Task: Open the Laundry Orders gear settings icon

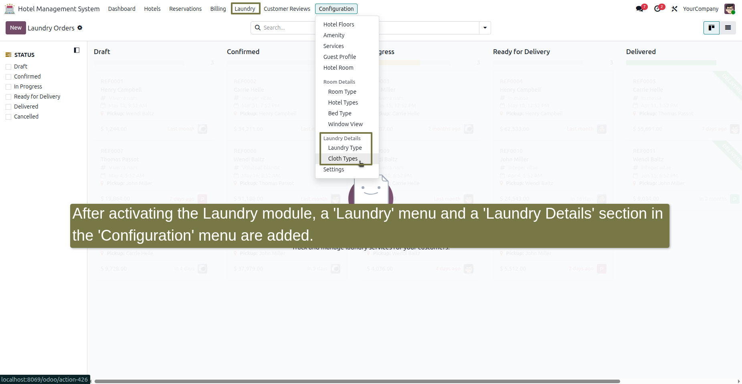Action: (80, 28)
